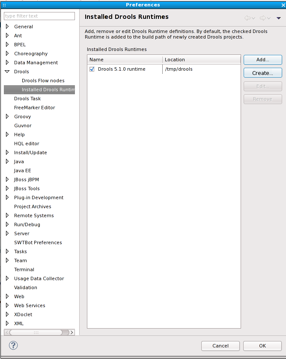
Task: Open the FreeMarker Editor preferences page
Action: click(35, 108)
